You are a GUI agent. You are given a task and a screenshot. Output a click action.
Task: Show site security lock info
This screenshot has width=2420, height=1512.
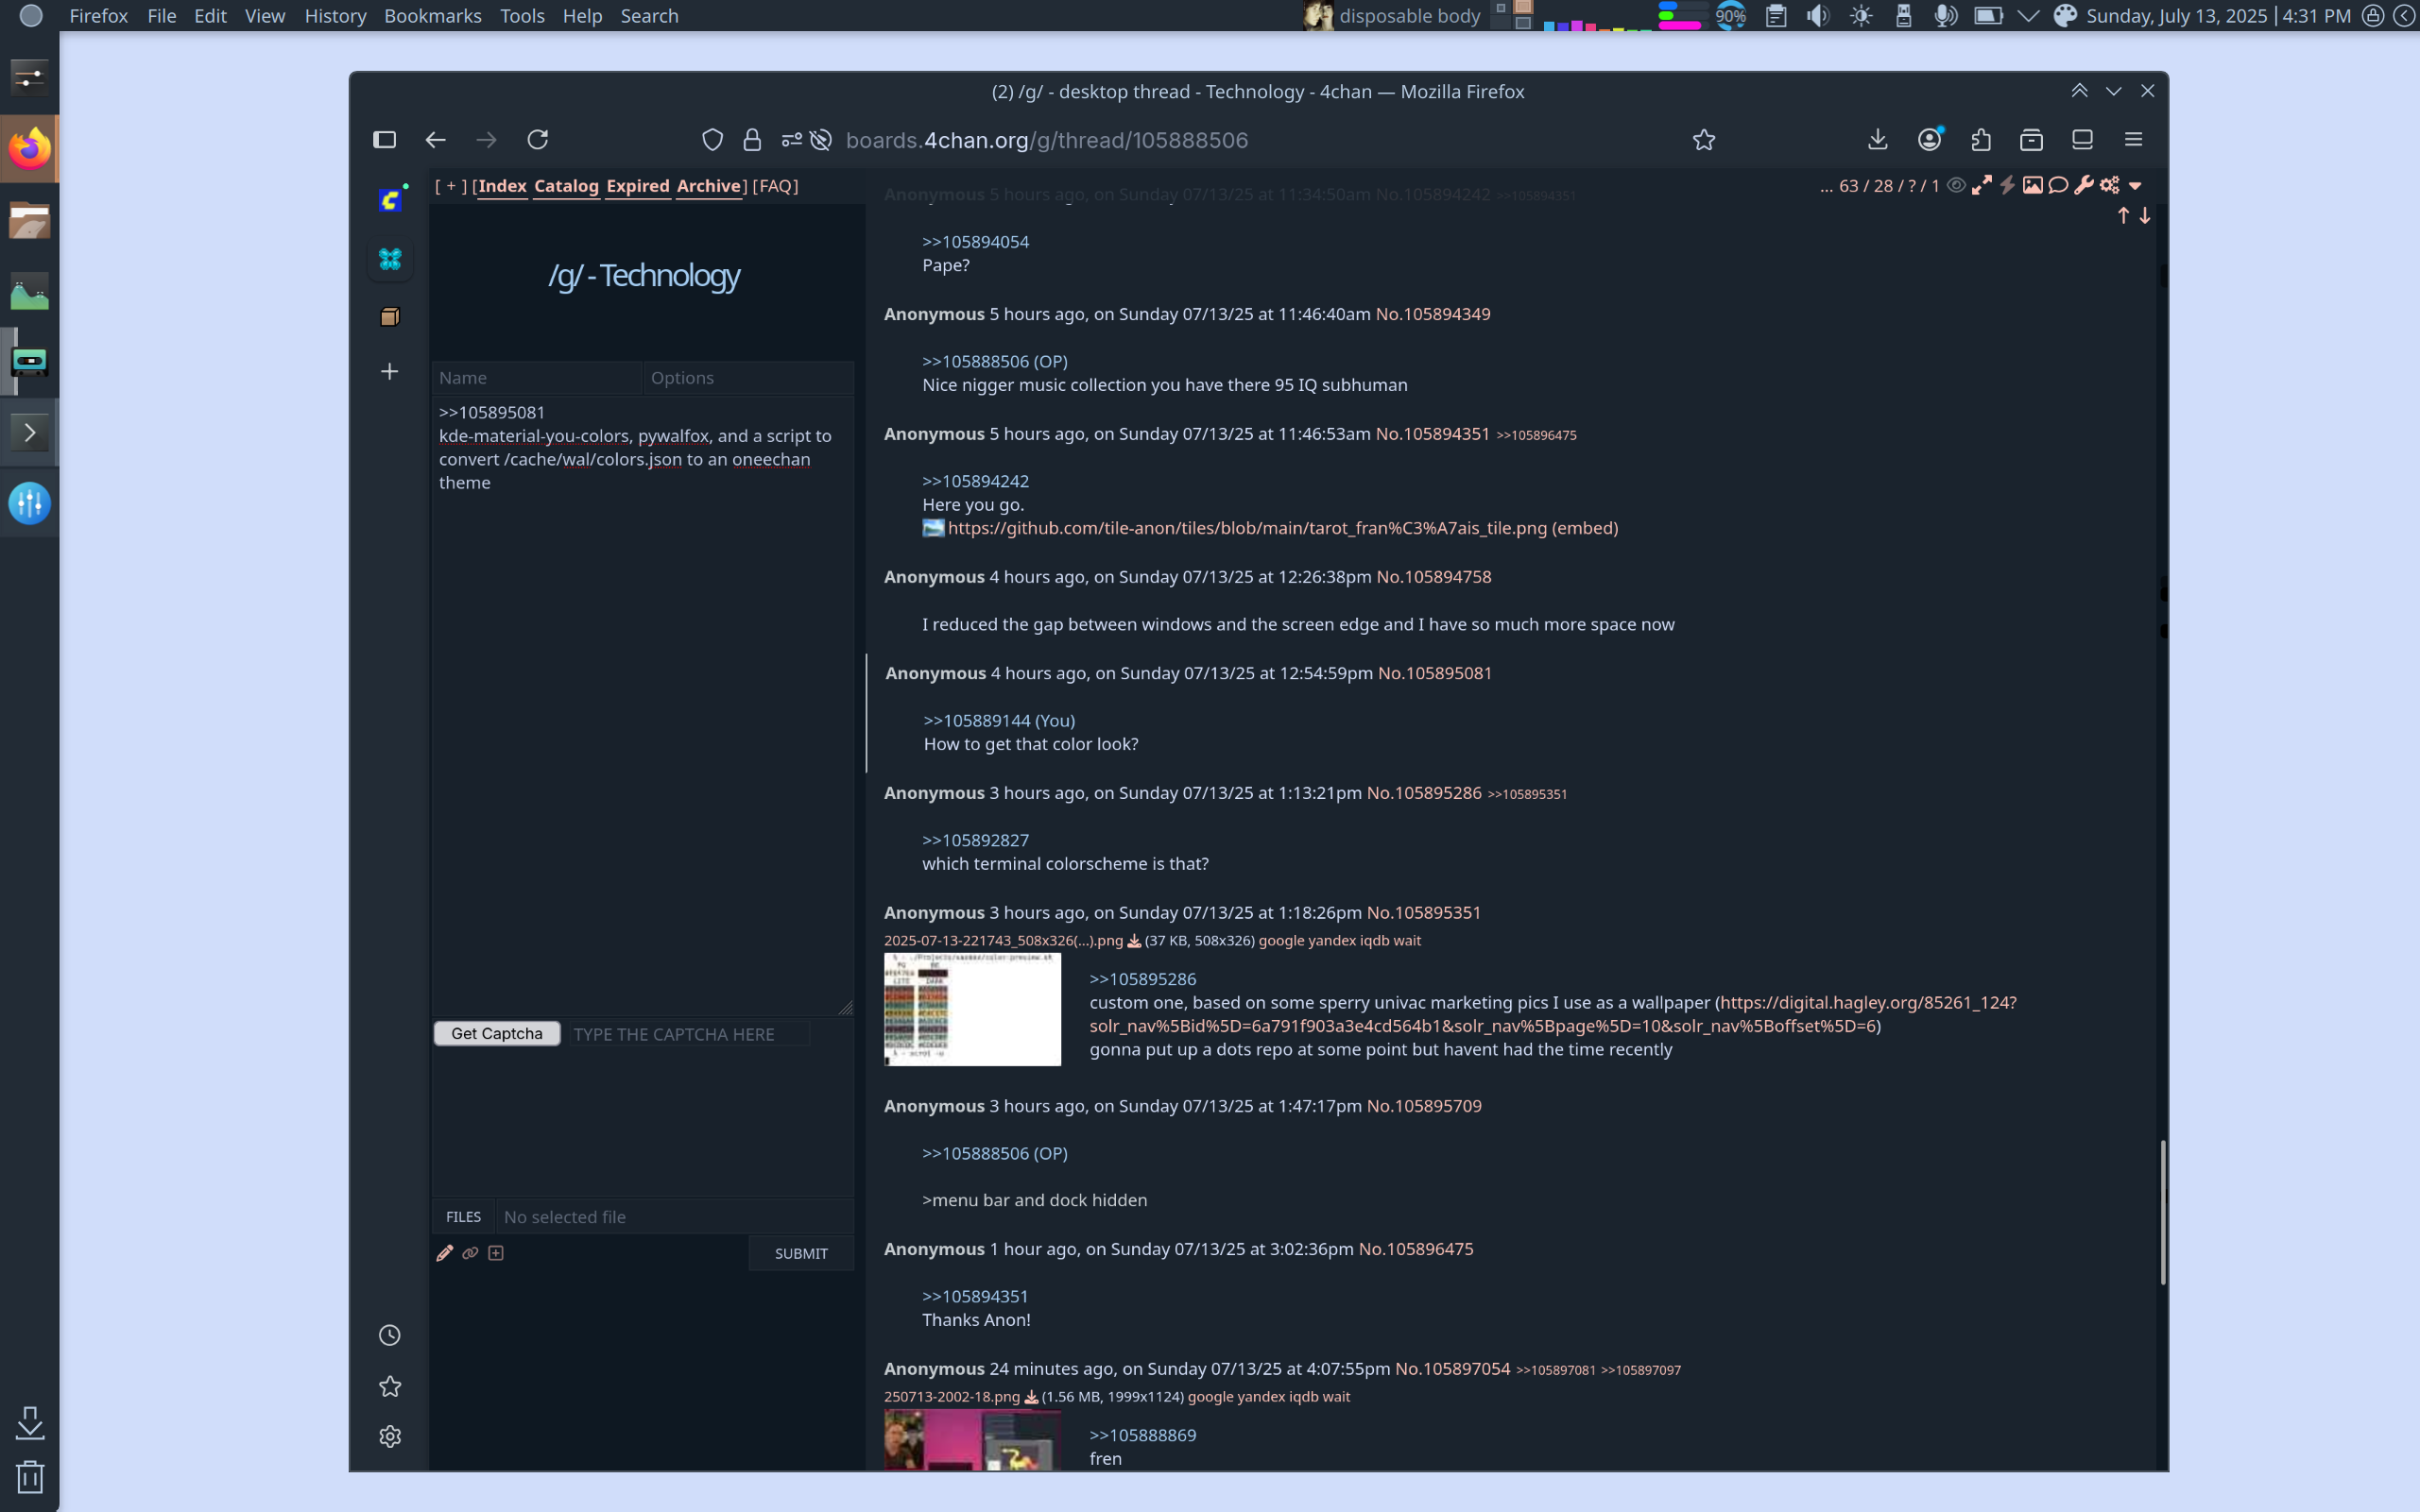tap(752, 140)
